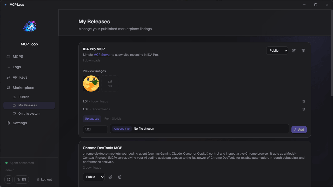Open the emoji preview image thumbnail
The image size is (333, 187).
coord(91,84)
